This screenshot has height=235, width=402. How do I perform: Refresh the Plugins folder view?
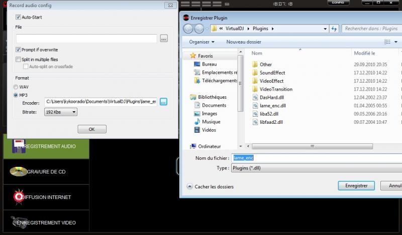[334, 29]
